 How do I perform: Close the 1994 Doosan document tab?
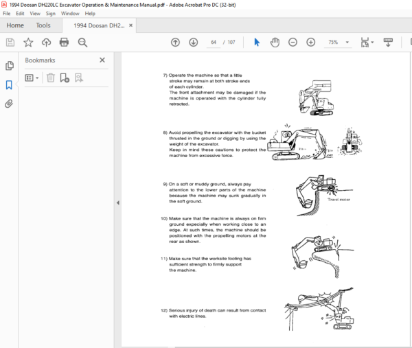[131, 25]
